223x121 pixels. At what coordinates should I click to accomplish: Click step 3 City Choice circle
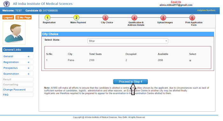point(105,18)
